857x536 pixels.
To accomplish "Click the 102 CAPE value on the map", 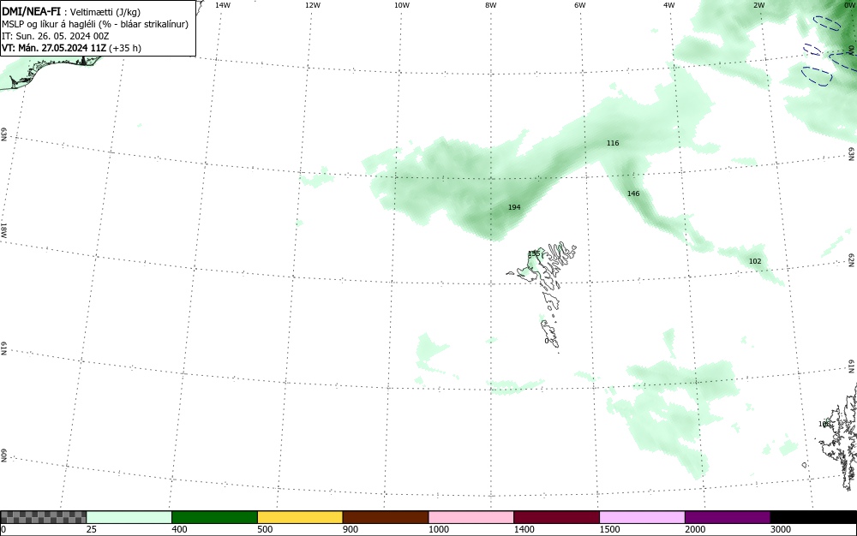I will [755, 261].
